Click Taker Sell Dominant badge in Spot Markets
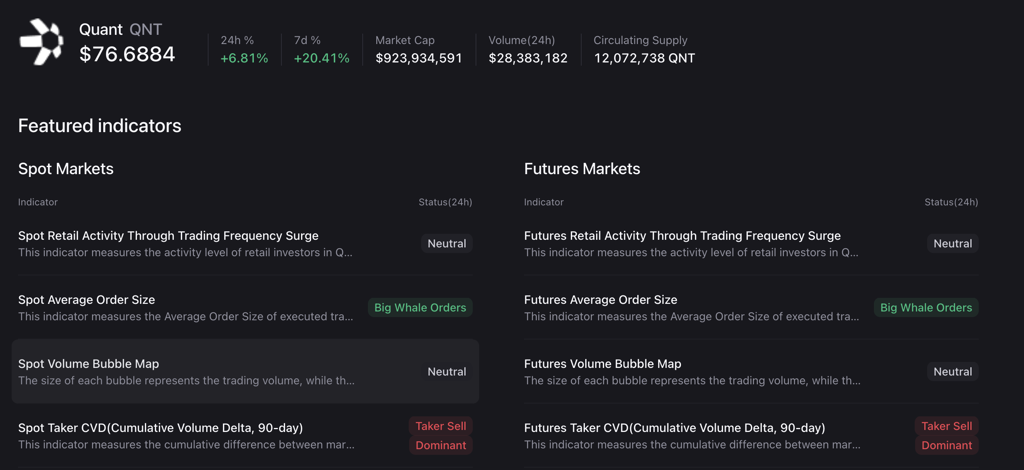 pos(441,436)
